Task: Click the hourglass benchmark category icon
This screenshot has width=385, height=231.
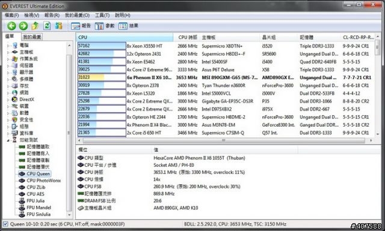Action: (14, 140)
